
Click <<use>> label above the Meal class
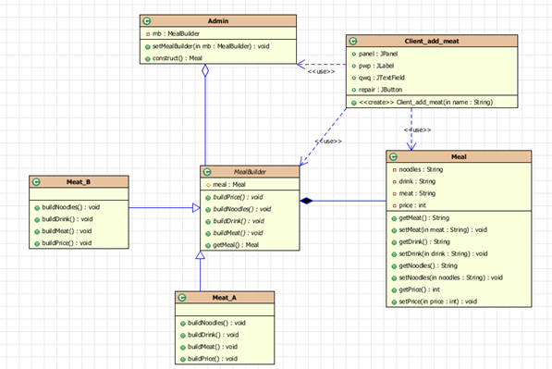click(x=418, y=129)
